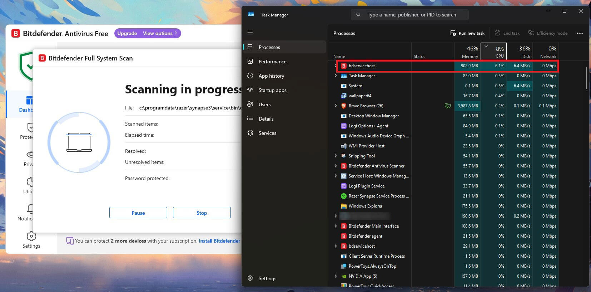
Task: Sort processes by the Memory column
Action: click(468, 52)
